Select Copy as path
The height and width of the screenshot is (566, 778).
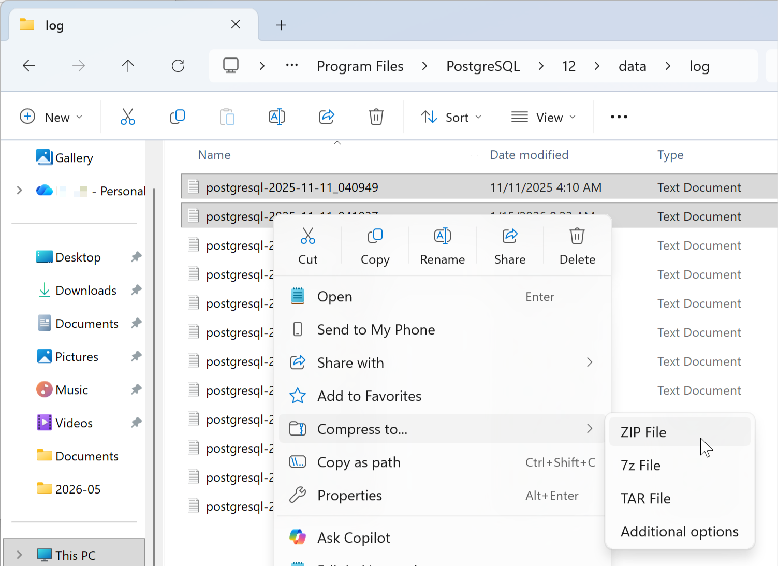[443, 462]
